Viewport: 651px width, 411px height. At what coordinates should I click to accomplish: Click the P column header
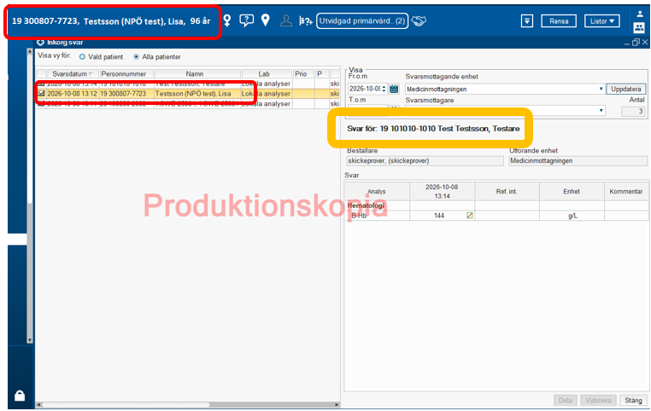[322, 73]
